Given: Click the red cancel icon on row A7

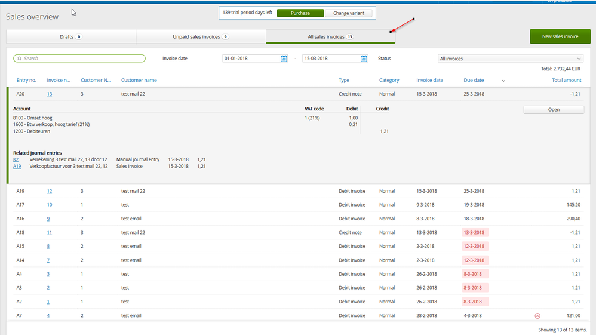Looking at the screenshot, I should (x=537, y=316).
